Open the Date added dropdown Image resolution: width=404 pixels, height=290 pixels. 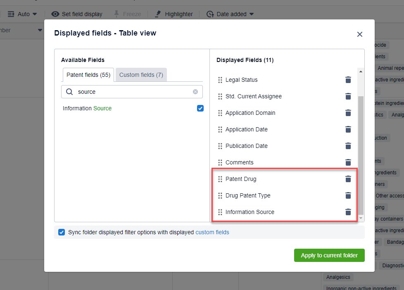tap(231, 14)
